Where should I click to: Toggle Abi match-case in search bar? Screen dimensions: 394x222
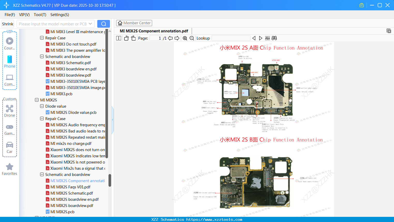click(x=267, y=38)
